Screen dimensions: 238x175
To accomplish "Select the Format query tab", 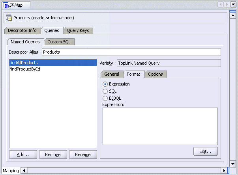I will point(133,74).
